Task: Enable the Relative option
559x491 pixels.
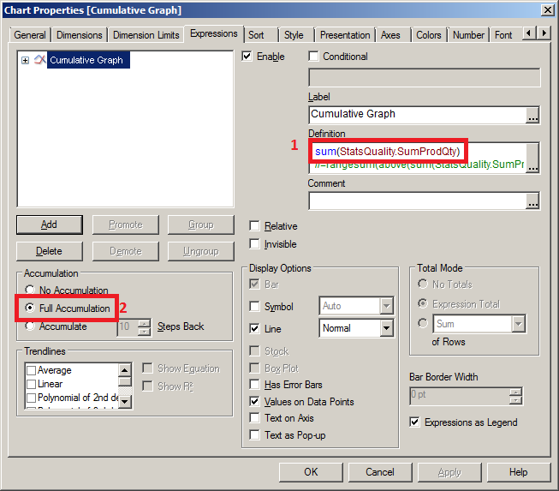Action: click(254, 226)
